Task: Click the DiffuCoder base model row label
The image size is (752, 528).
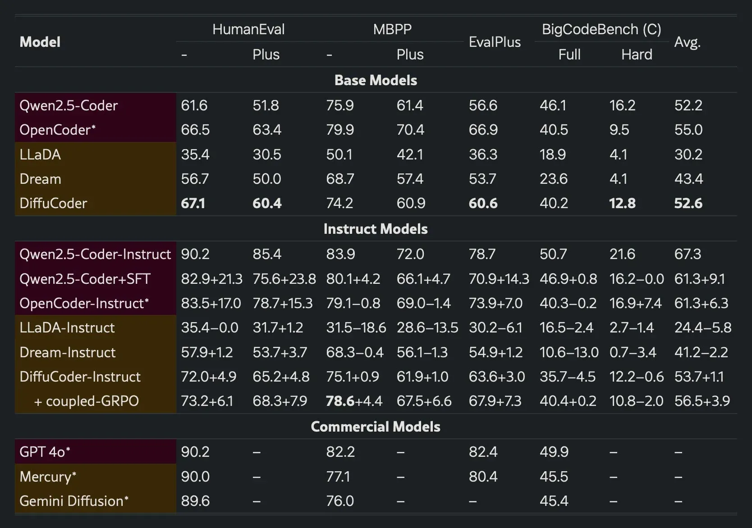Action: pos(53,203)
